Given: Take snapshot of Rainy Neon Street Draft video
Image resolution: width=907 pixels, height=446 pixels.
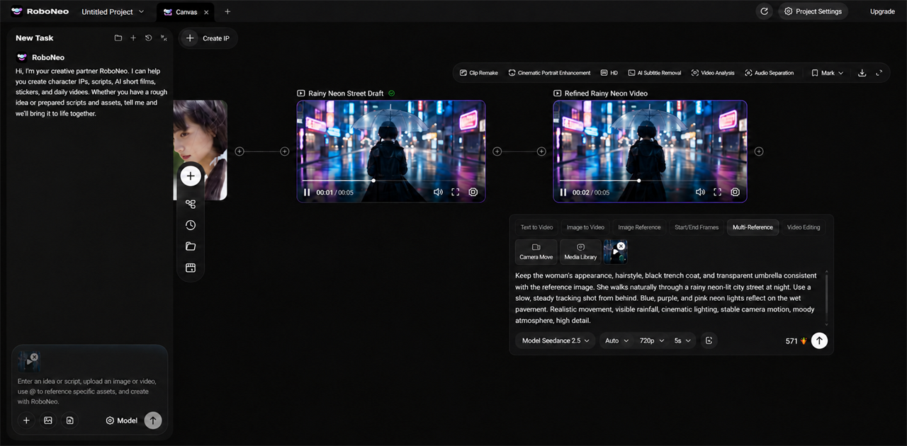Looking at the screenshot, I should 473,192.
